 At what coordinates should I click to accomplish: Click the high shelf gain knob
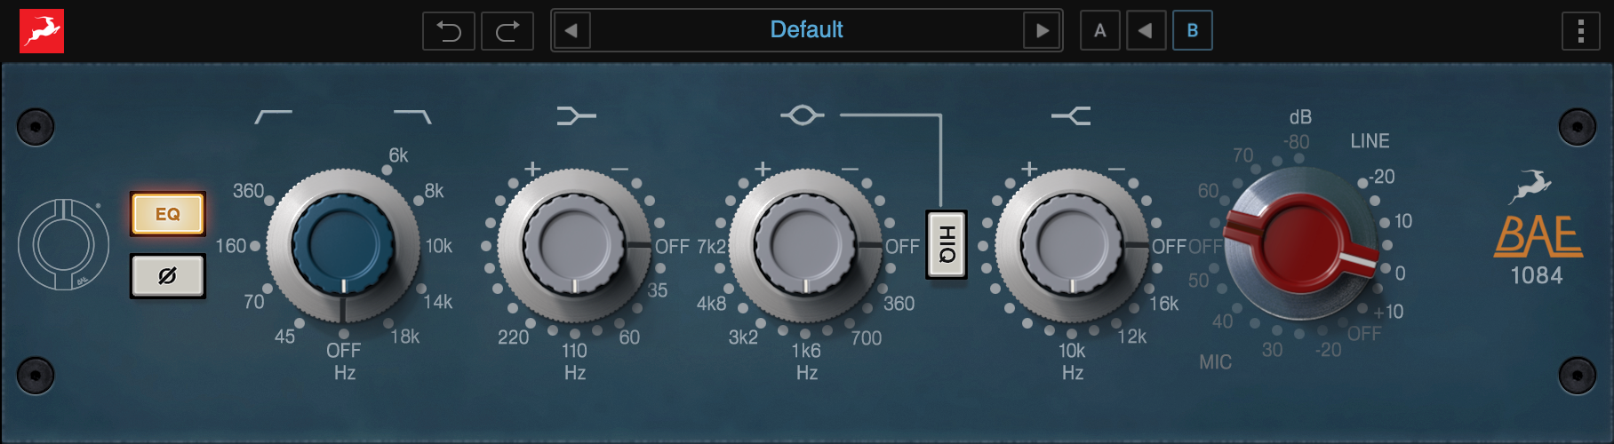[x=1072, y=244]
